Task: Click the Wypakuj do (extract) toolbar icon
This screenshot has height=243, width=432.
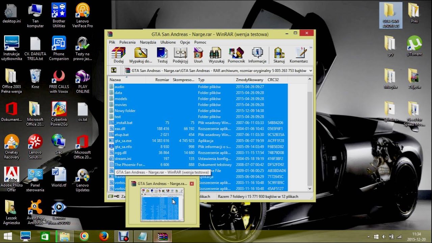Action: click(x=140, y=55)
